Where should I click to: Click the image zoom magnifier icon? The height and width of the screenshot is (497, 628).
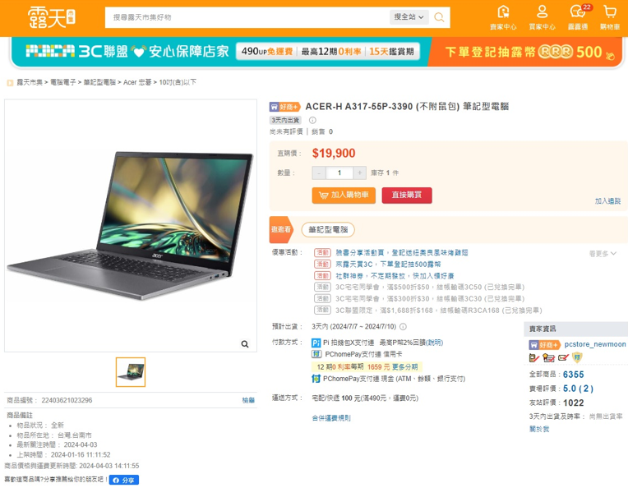click(x=245, y=343)
